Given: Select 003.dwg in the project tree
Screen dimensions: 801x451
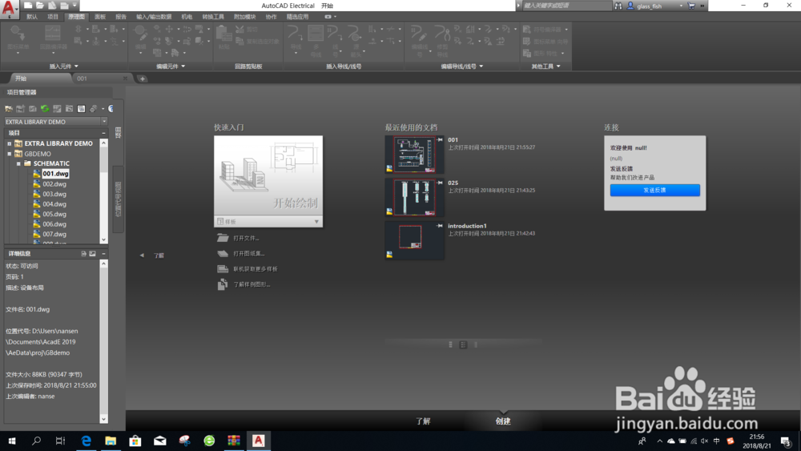Looking at the screenshot, I should [54, 194].
